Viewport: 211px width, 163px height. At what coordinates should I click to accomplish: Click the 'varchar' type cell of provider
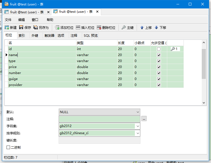coord(97,85)
